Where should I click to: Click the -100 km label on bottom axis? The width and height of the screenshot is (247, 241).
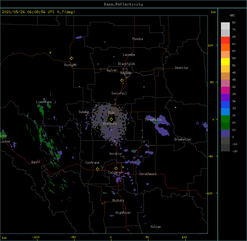(x=36, y=237)
